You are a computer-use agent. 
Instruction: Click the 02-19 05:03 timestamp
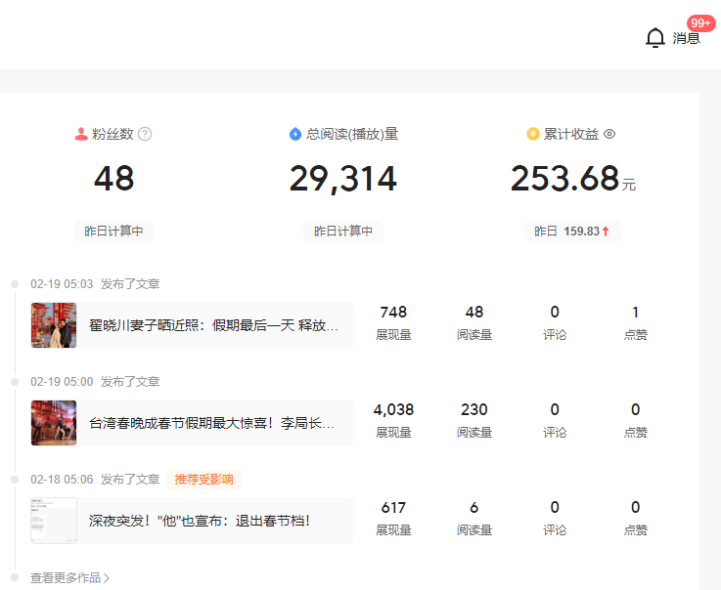coord(62,284)
